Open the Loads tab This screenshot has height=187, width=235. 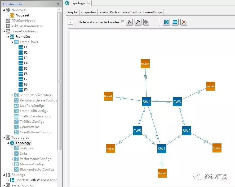pos(103,12)
